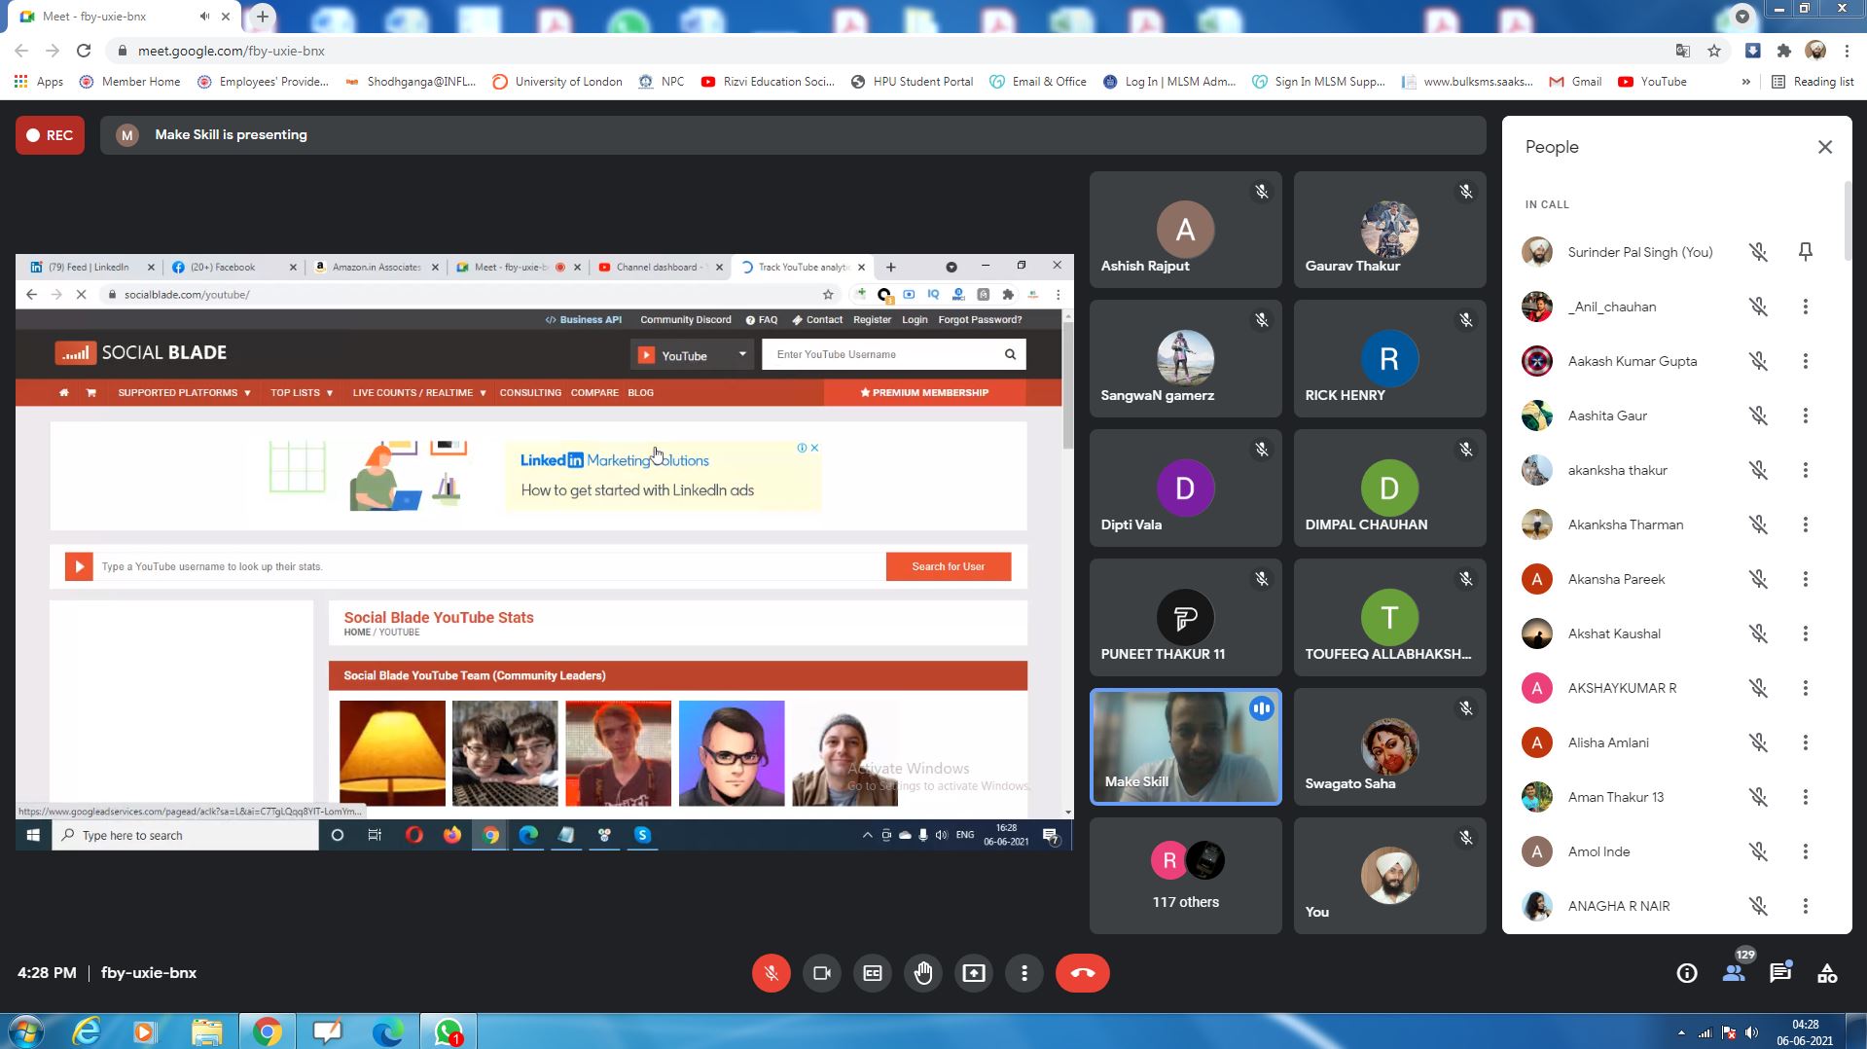Image resolution: width=1867 pixels, height=1049 pixels.
Task: Toggle the Google Meet microphone button
Action: 771,973
